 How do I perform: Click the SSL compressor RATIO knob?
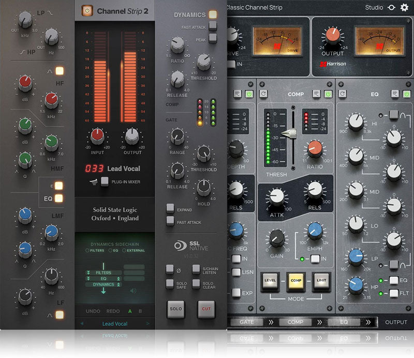click(178, 45)
